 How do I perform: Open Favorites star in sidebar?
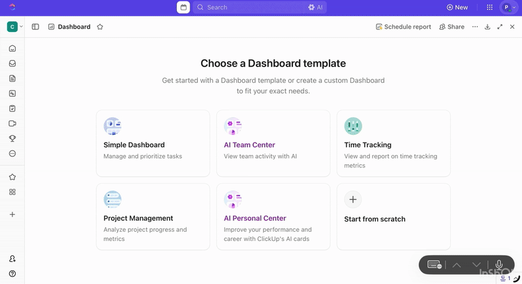(12, 177)
